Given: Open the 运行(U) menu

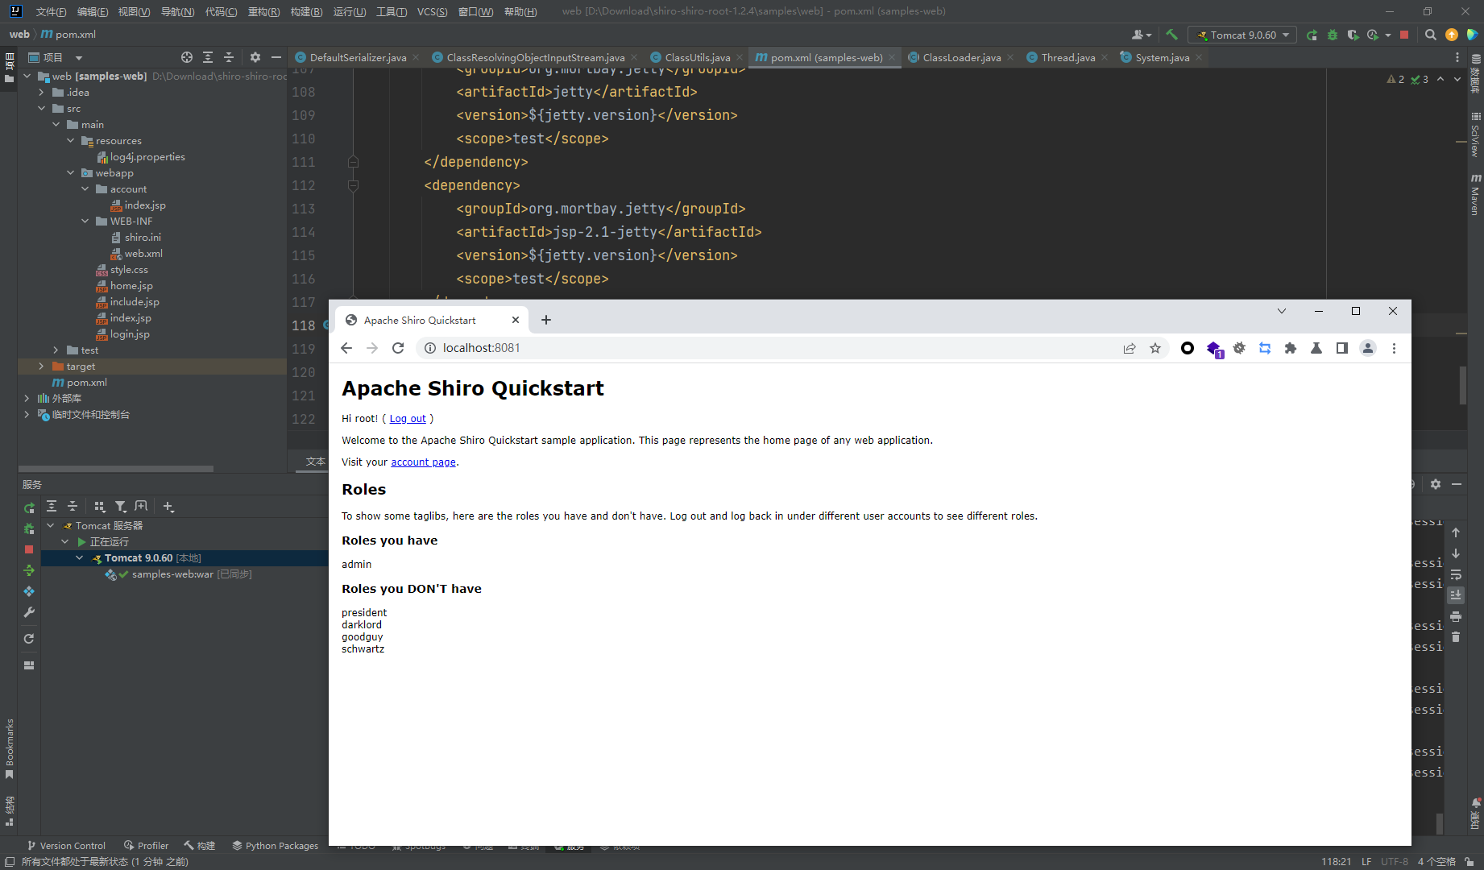Looking at the screenshot, I should click(350, 11).
